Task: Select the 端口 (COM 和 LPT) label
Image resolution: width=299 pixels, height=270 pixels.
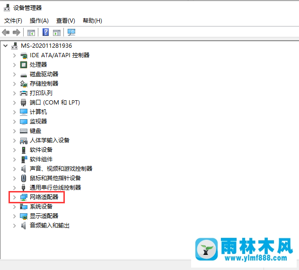Action: coord(55,103)
